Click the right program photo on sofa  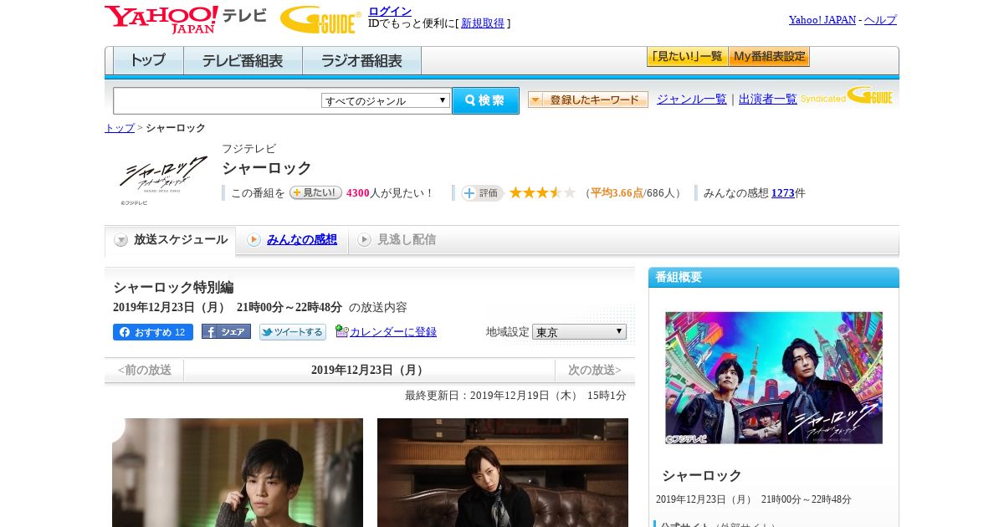(503, 473)
